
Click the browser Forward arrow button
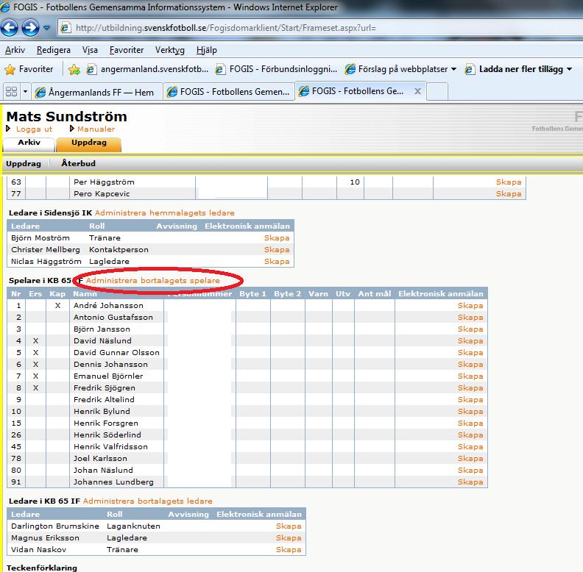[x=30, y=28]
